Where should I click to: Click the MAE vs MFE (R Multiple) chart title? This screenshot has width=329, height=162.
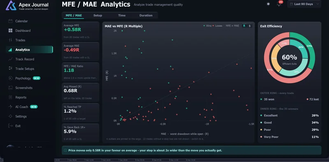[x=124, y=26]
